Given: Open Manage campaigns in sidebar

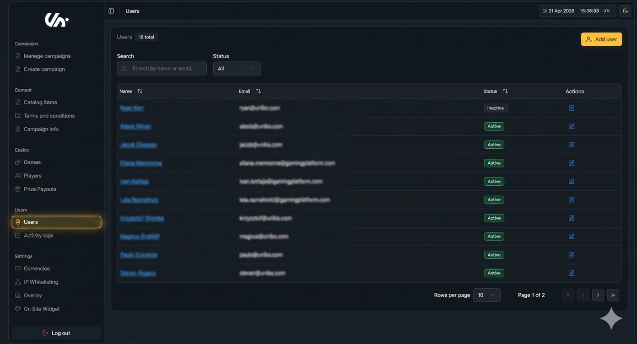Looking at the screenshot, I should click(47, 56).
